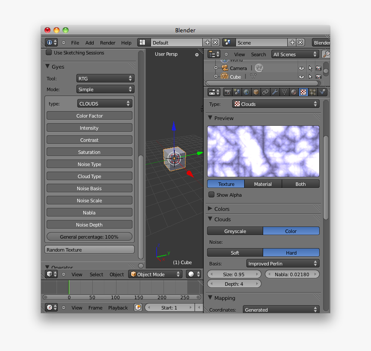Open the Object Constraints link icon
This screenshot has height=351, width=371.
[x=265, y=92]
